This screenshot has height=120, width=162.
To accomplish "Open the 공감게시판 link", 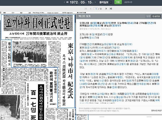I will click(128, 2).
